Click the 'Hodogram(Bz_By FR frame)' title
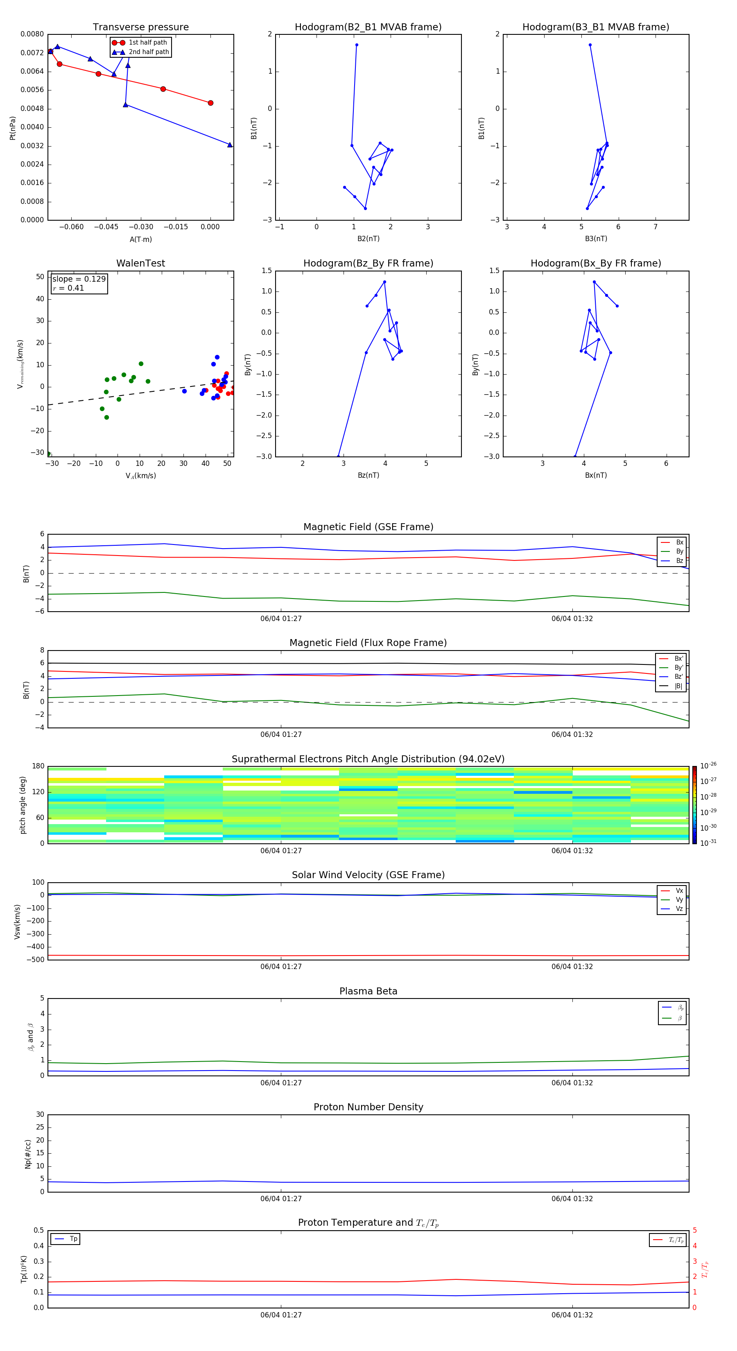The height and width of the screenshot is (1351, 737). click(368, 263)
